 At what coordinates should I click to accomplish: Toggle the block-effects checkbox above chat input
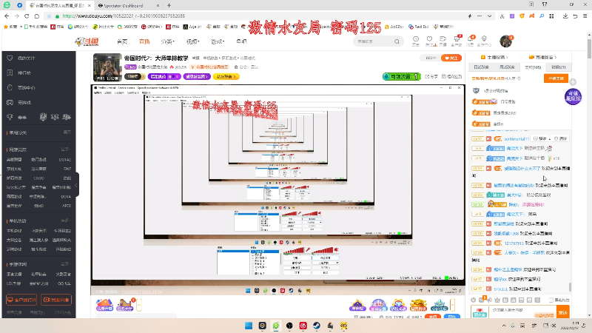551,300
